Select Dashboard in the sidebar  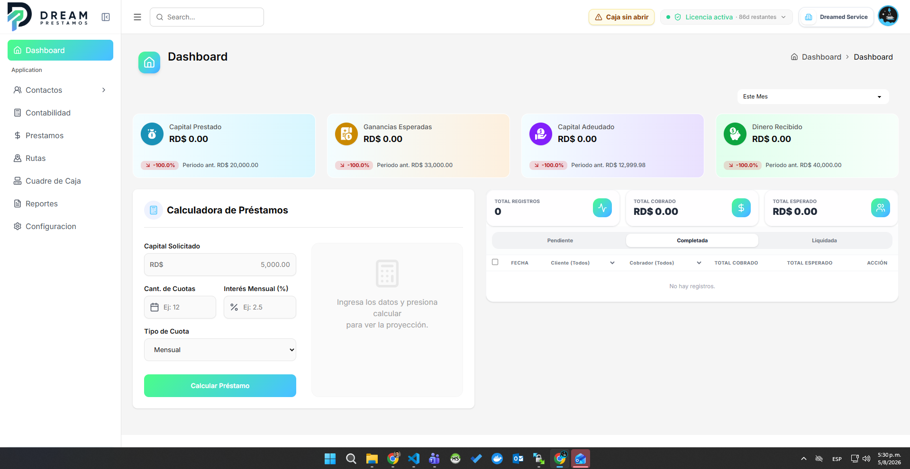click(60, 50)
